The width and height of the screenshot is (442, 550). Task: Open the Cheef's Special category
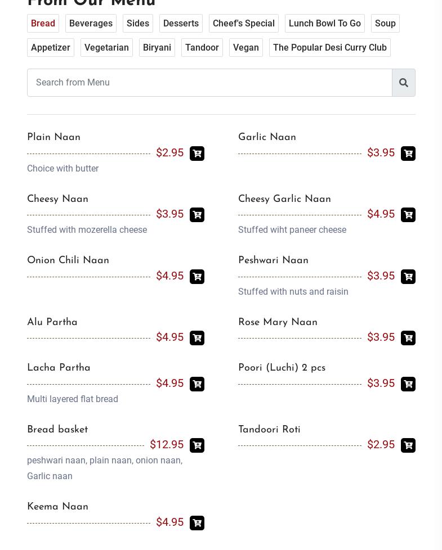pyautogui.click(x=244, y=24)
